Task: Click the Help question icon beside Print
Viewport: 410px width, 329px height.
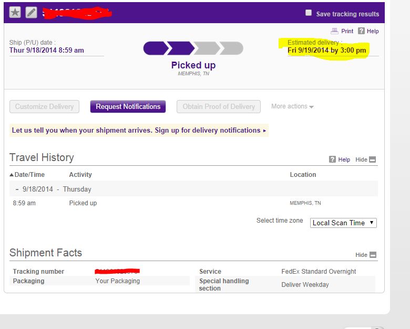Action: pyautogui.click(x=361, y=31)
